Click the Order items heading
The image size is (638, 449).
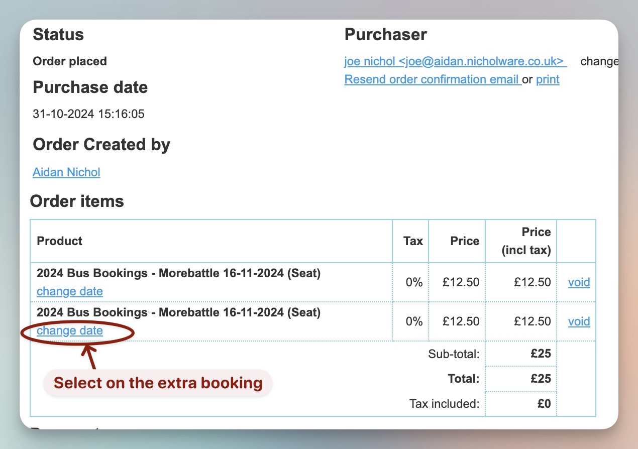[x=77, y=201]
